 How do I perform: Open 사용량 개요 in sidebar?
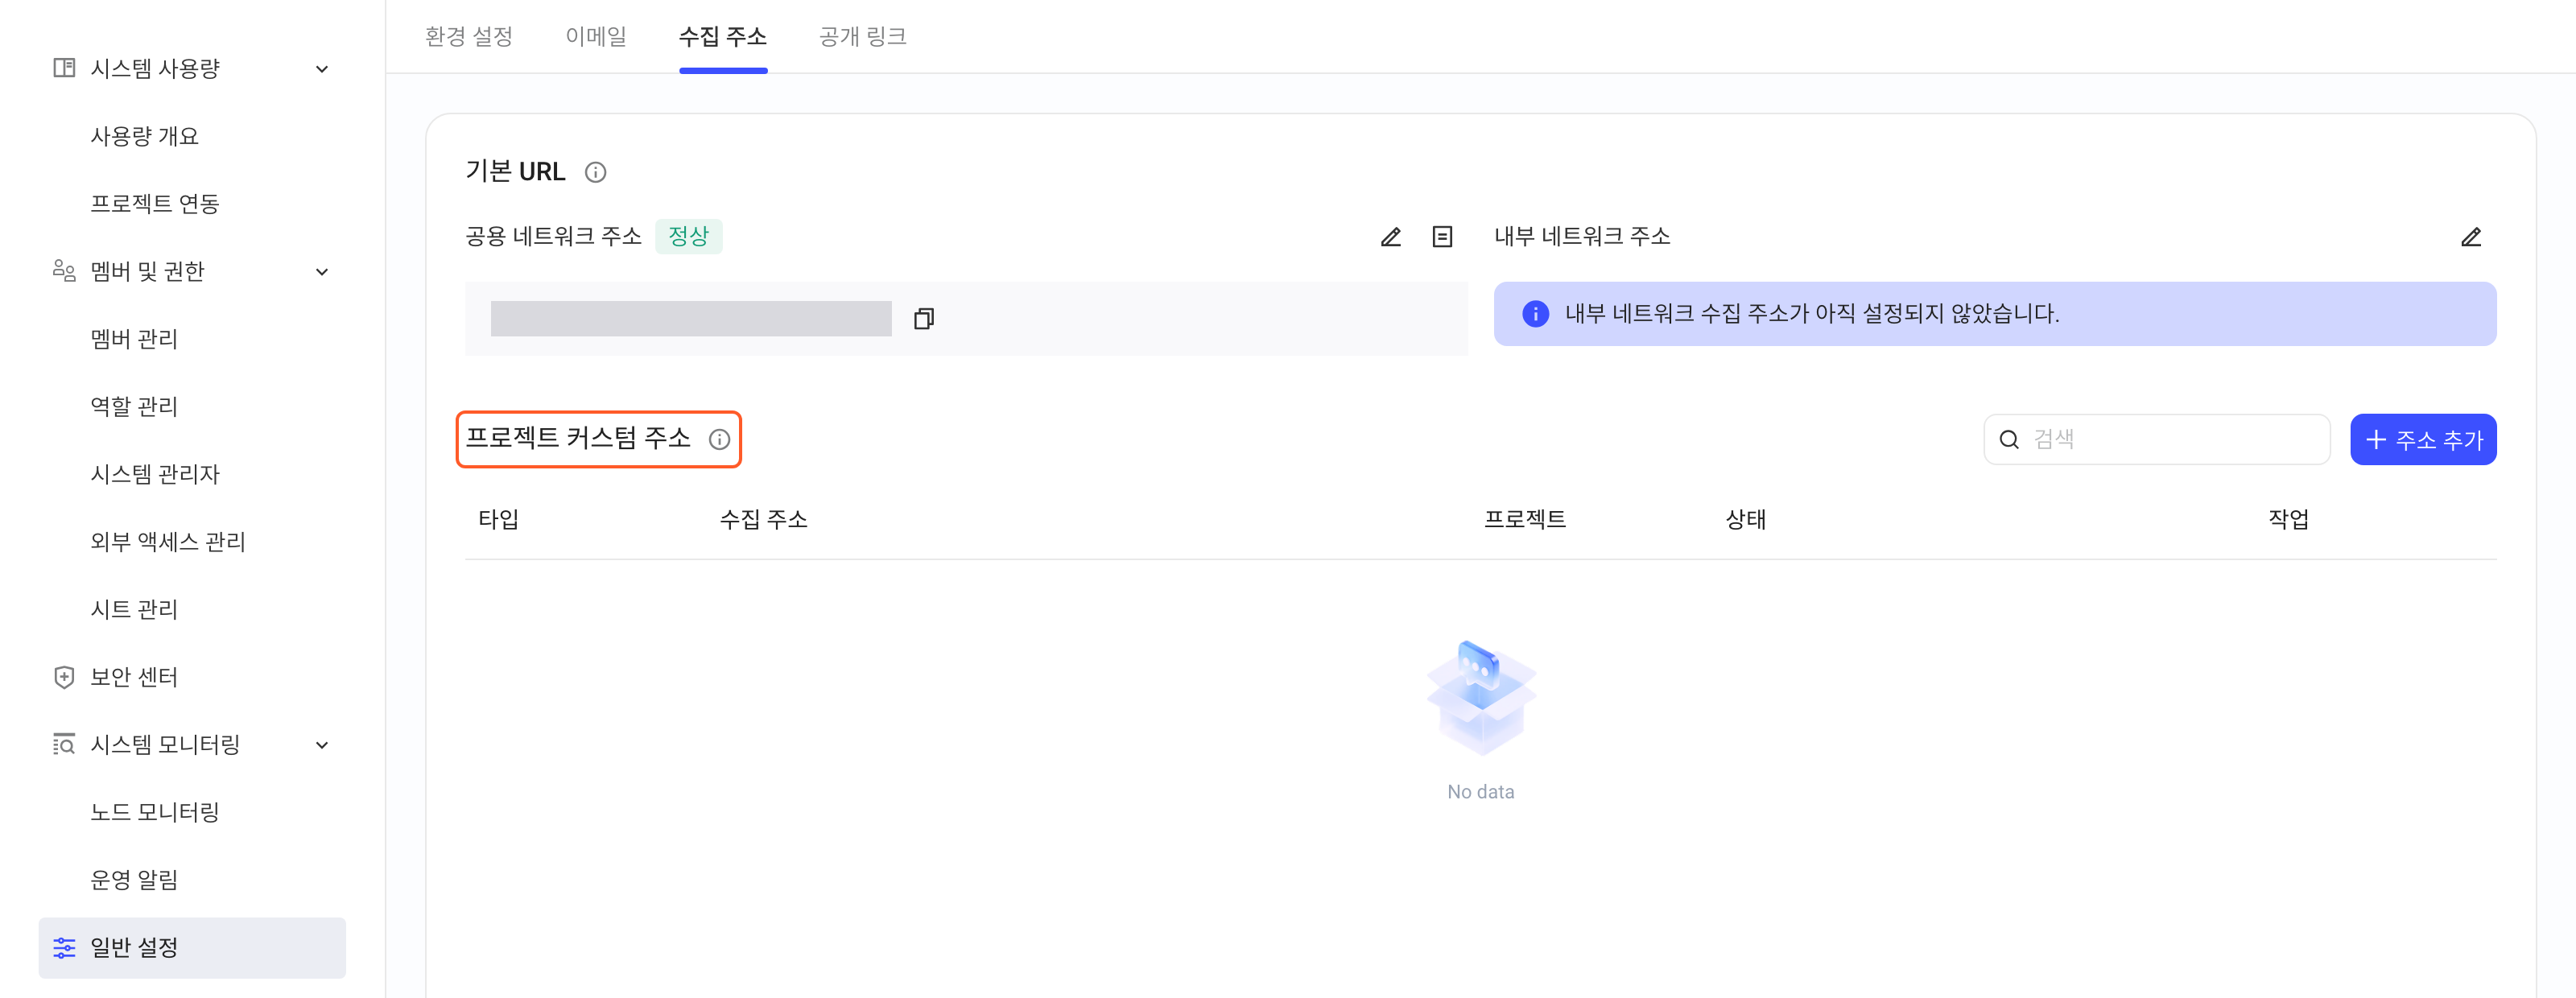point(145,136)
